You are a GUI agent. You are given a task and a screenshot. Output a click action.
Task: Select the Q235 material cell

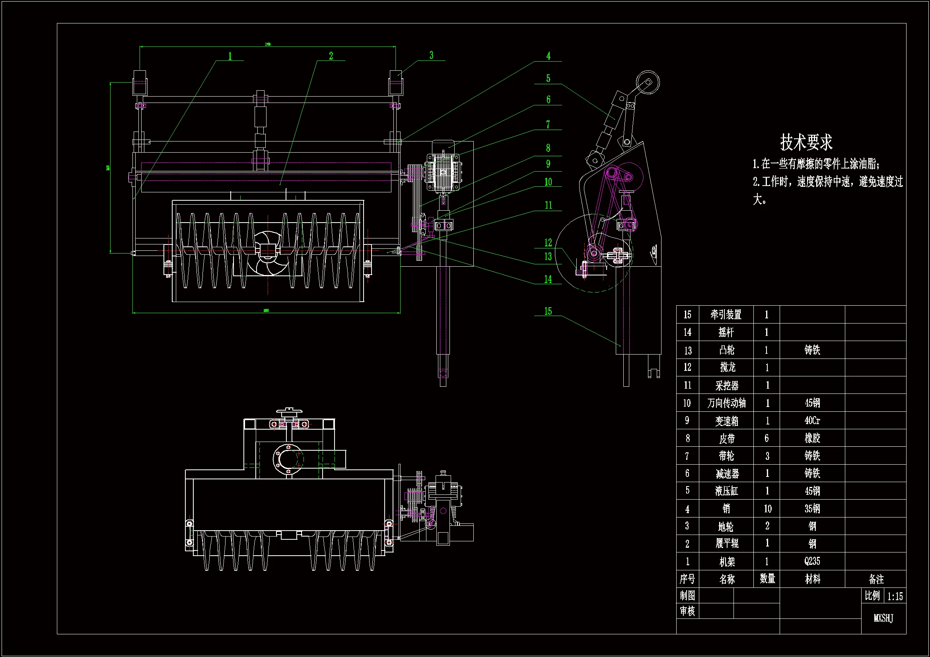click(x=812, y=562)
